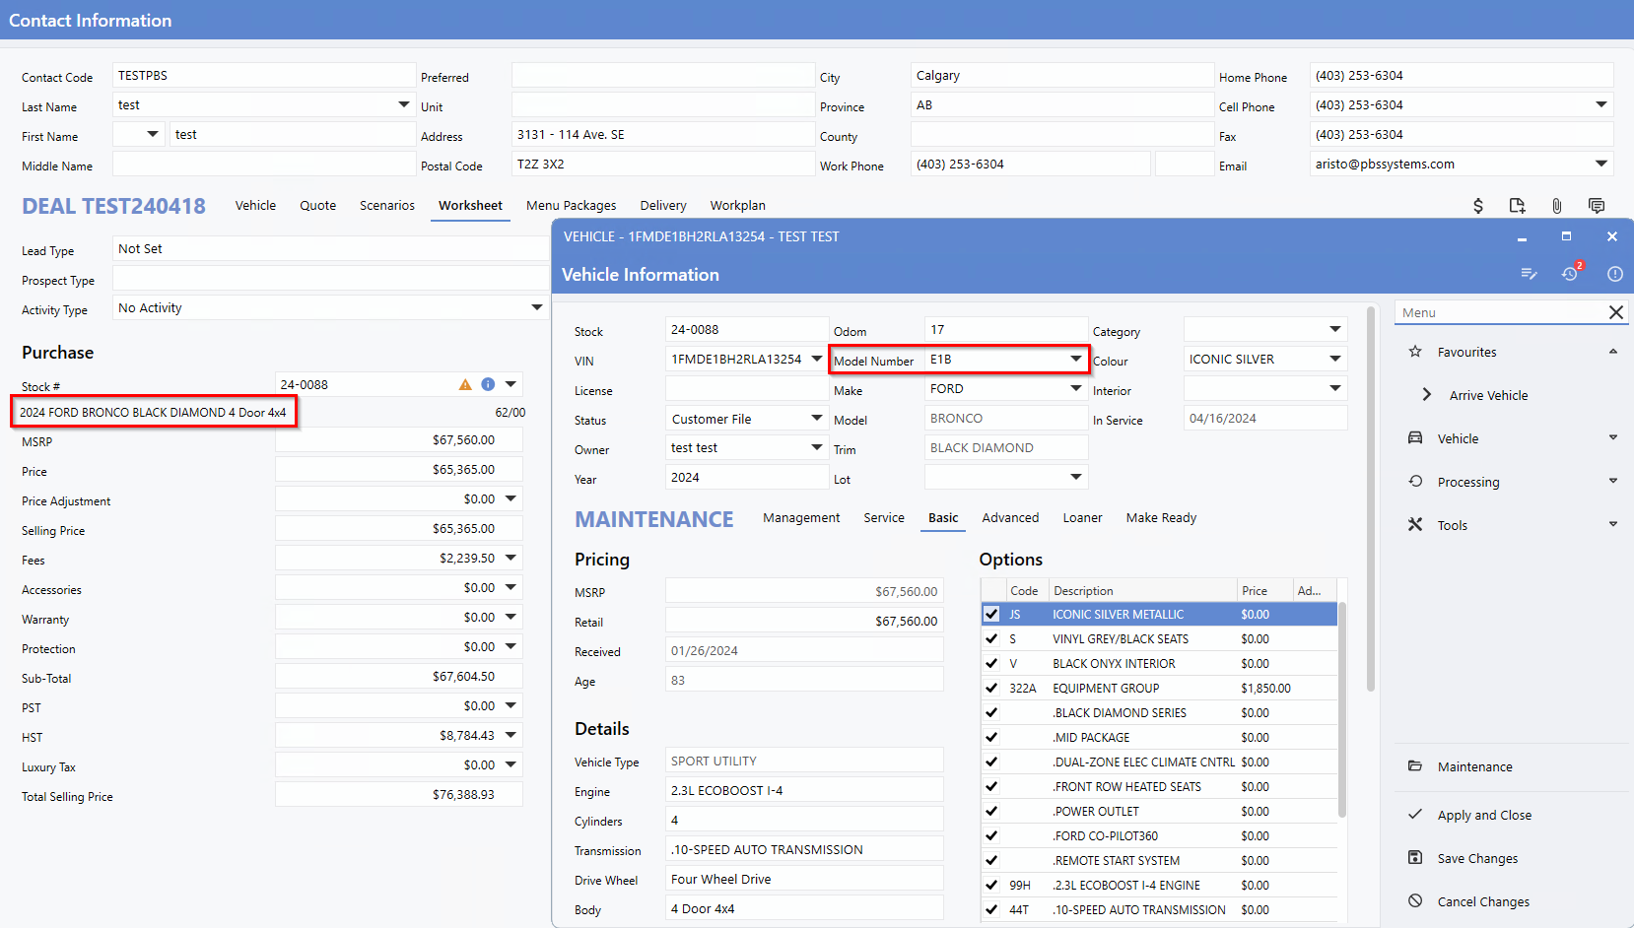This screenshot has height=928, width=1634.
Task: Clear the Menu search with X icon
Action: pos(1615,312)
